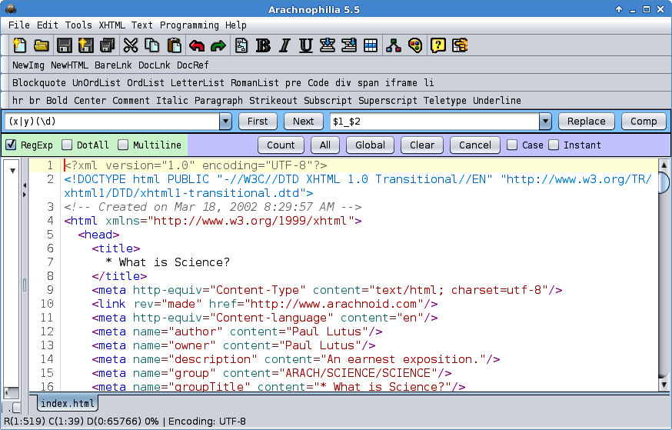This screenshot has width=672, height=430.
Task: Click the Next search button
Action: (304, 122)
